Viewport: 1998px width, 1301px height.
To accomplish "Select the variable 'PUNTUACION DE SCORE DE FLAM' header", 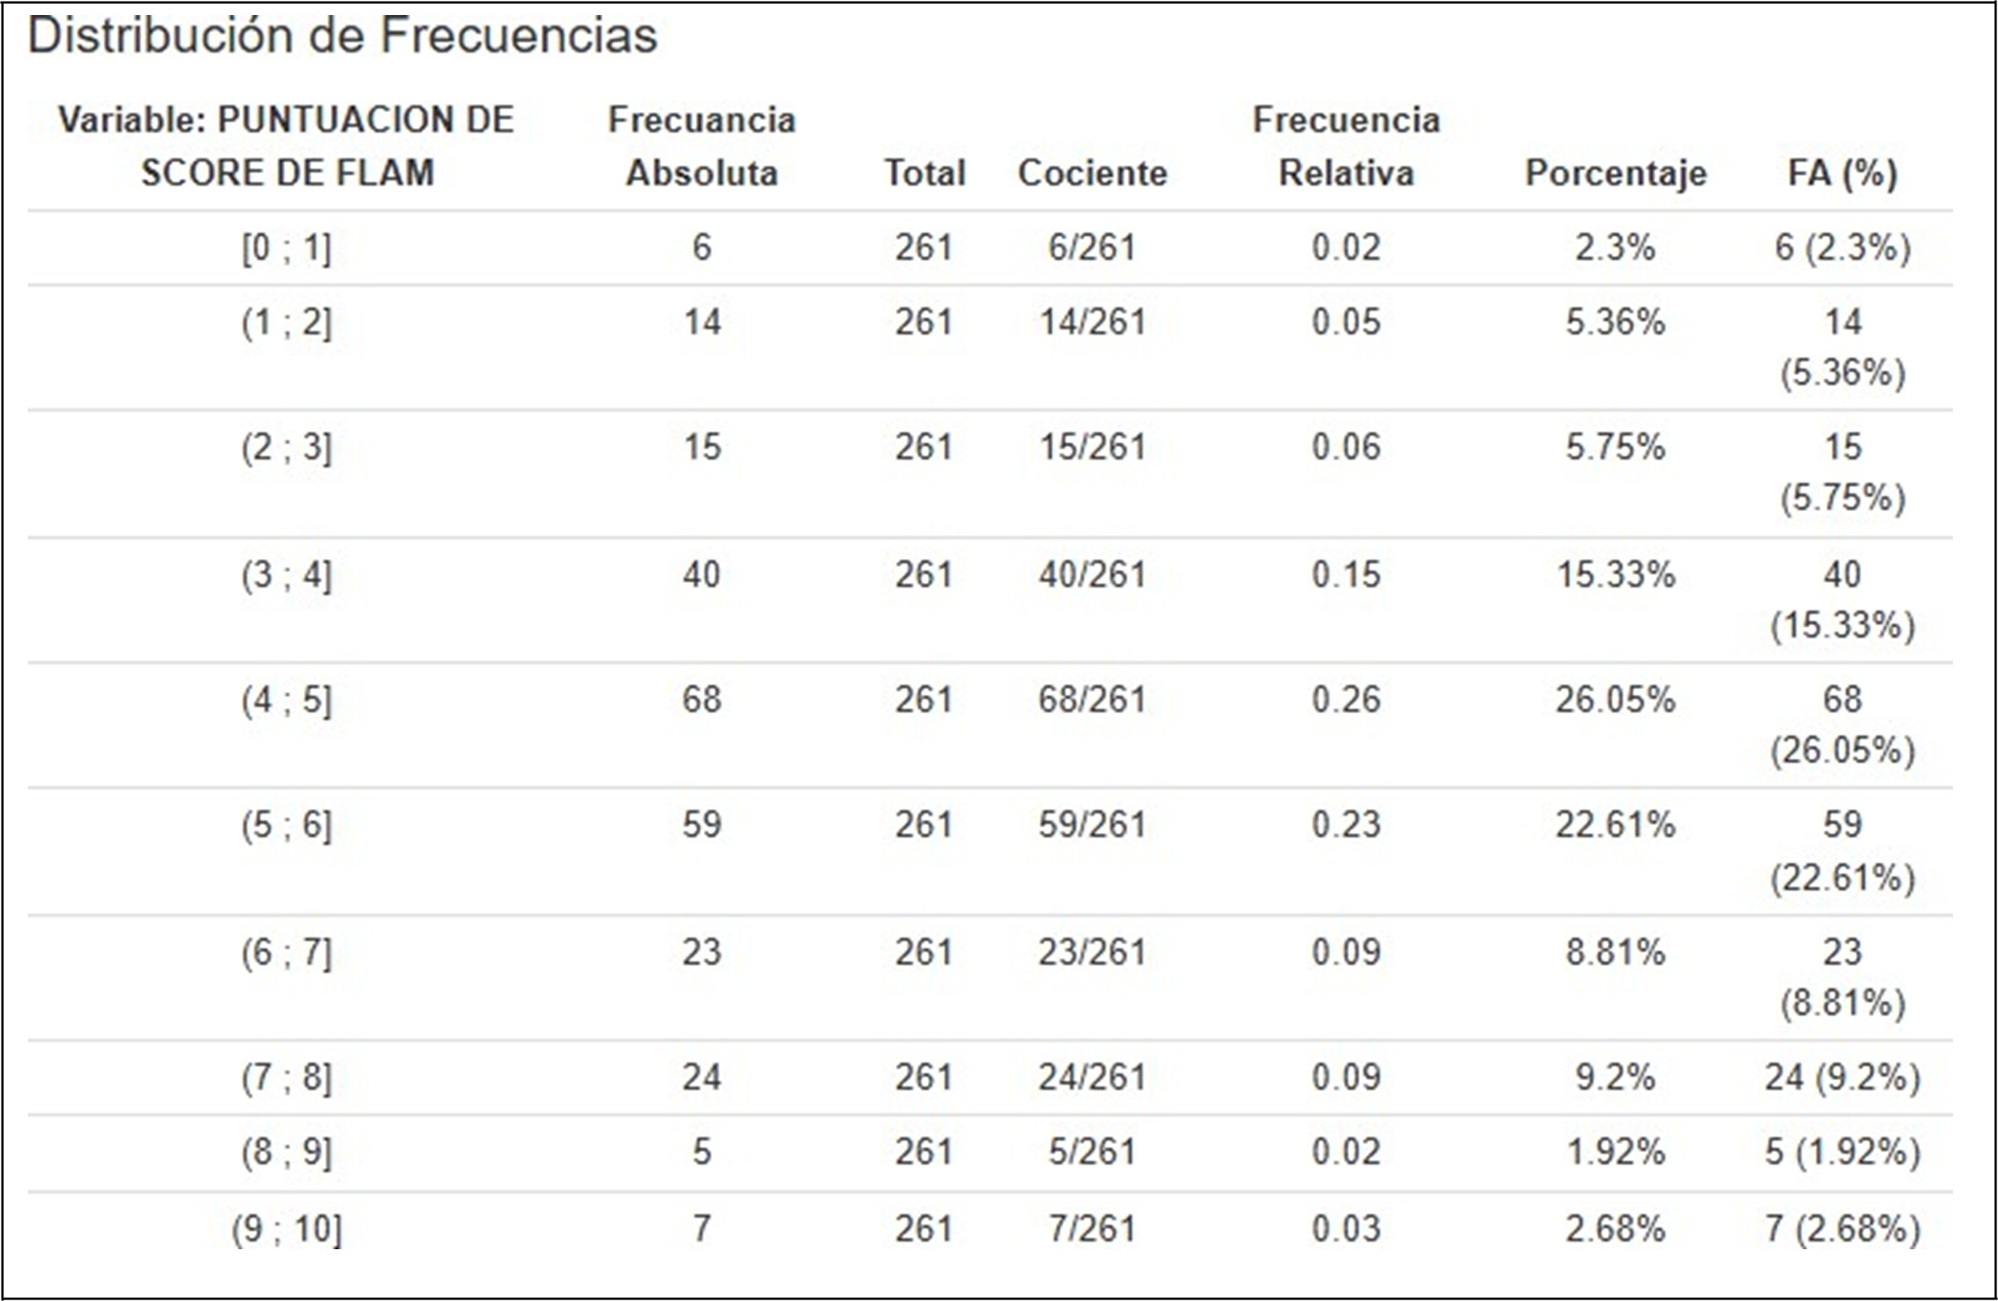I will 287,146.
